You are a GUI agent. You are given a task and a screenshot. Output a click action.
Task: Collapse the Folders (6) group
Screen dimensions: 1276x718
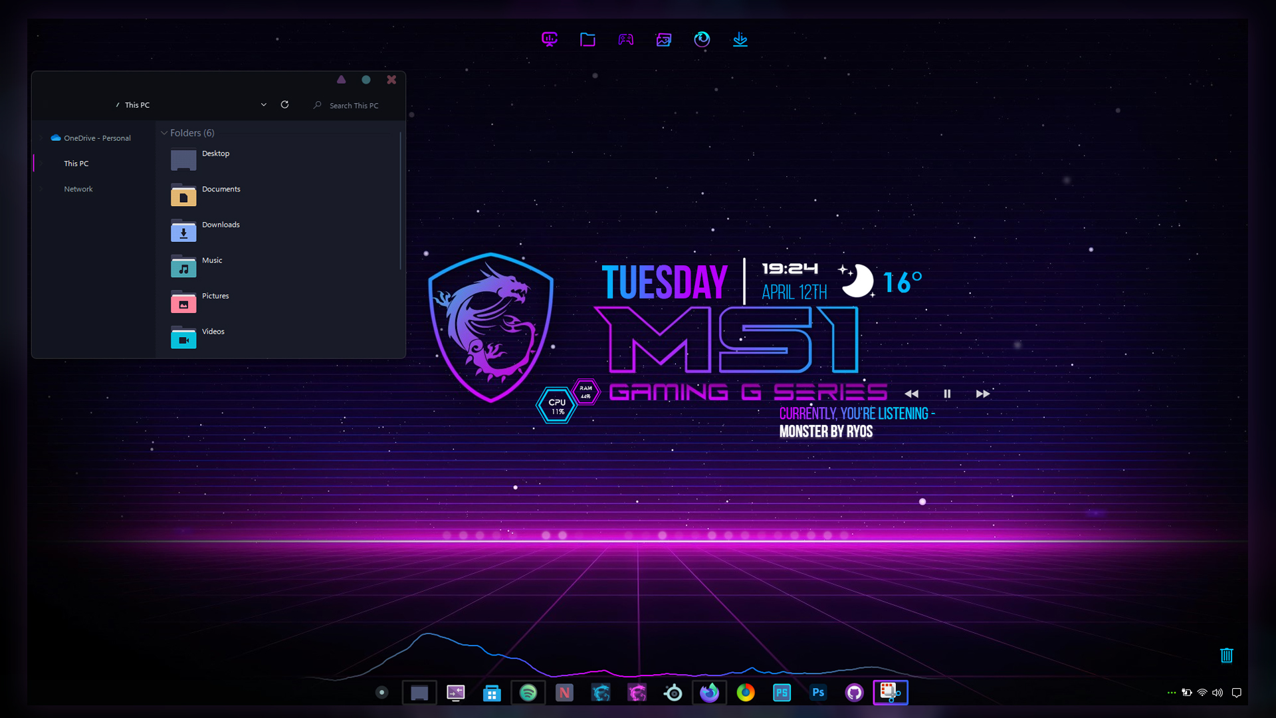[164, 133]
